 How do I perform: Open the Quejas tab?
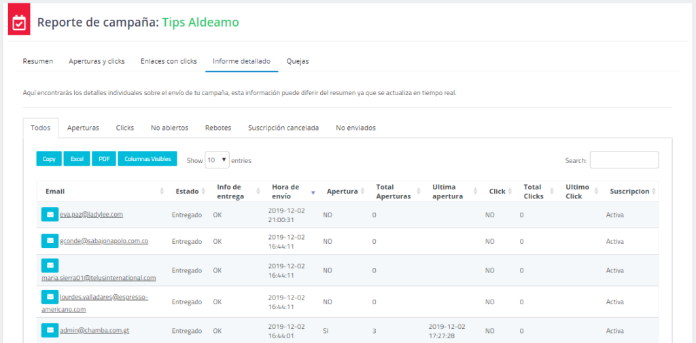pyautogui.click(x=298, y=61)
